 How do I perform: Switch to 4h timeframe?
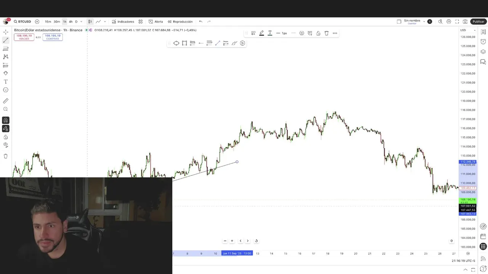click(x=71, y=22)
